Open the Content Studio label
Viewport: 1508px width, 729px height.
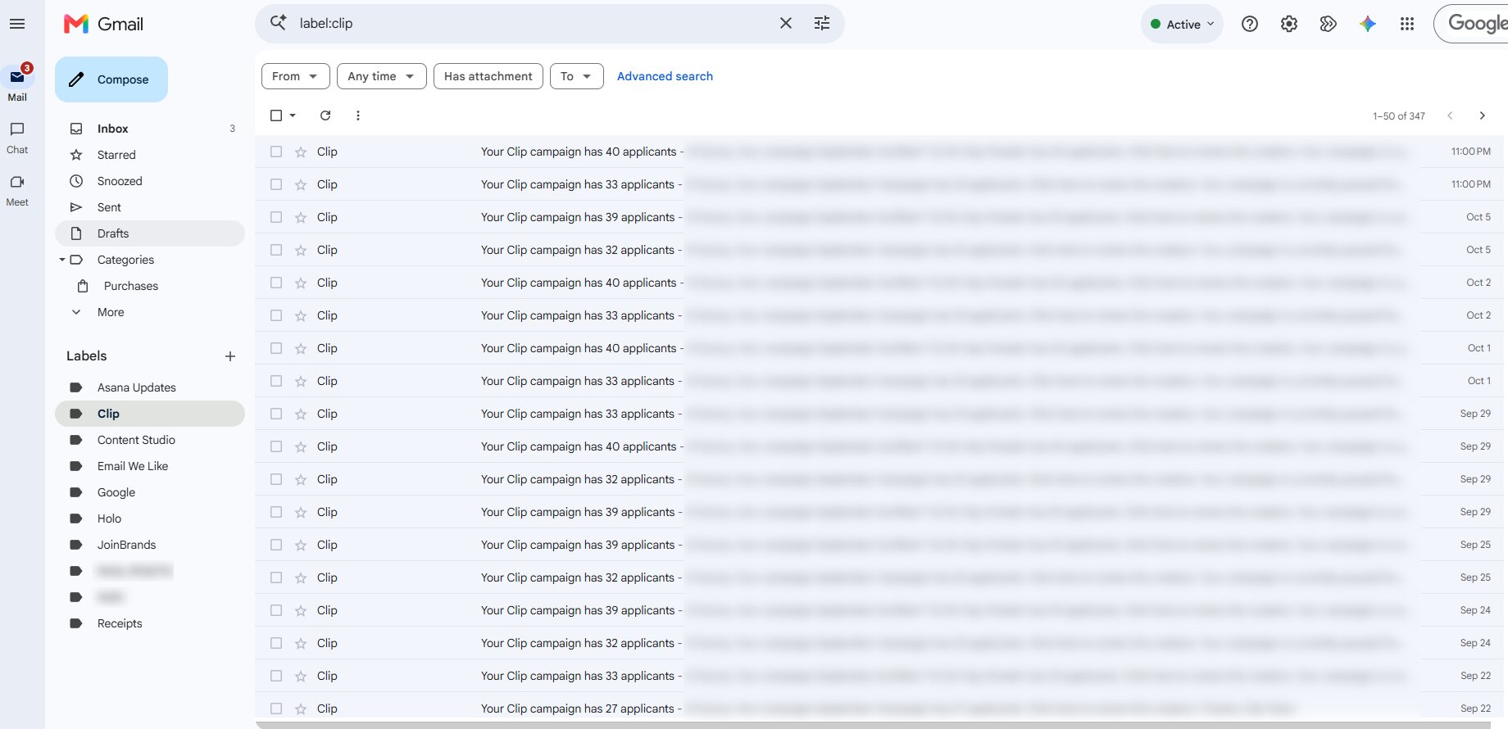click(x=150, y=440)
